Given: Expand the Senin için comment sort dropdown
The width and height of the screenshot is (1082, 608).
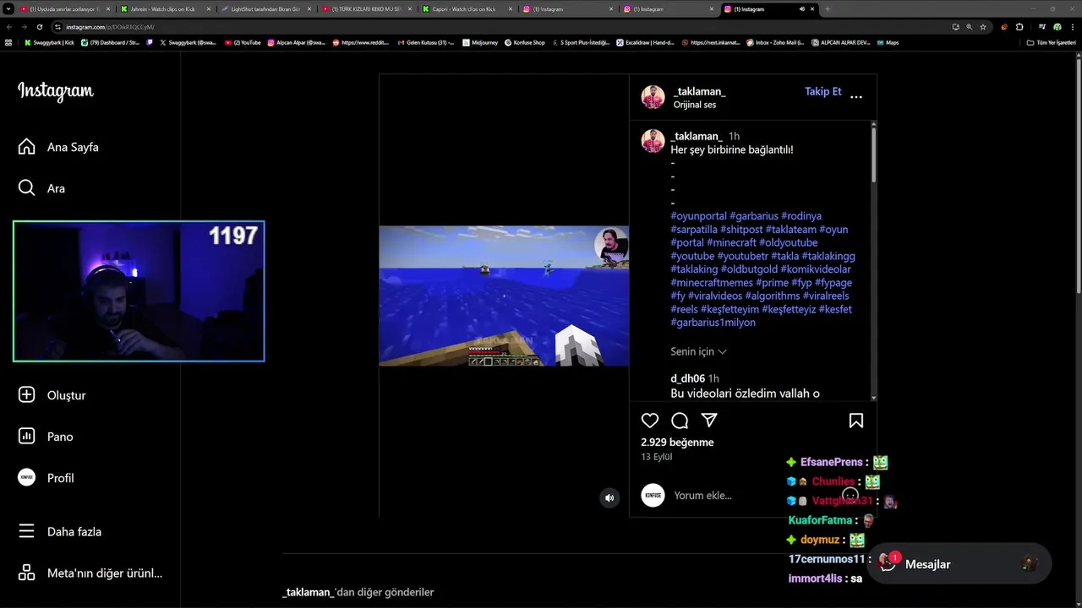Looking at the screenshot, I should click(x=698, y=351).
